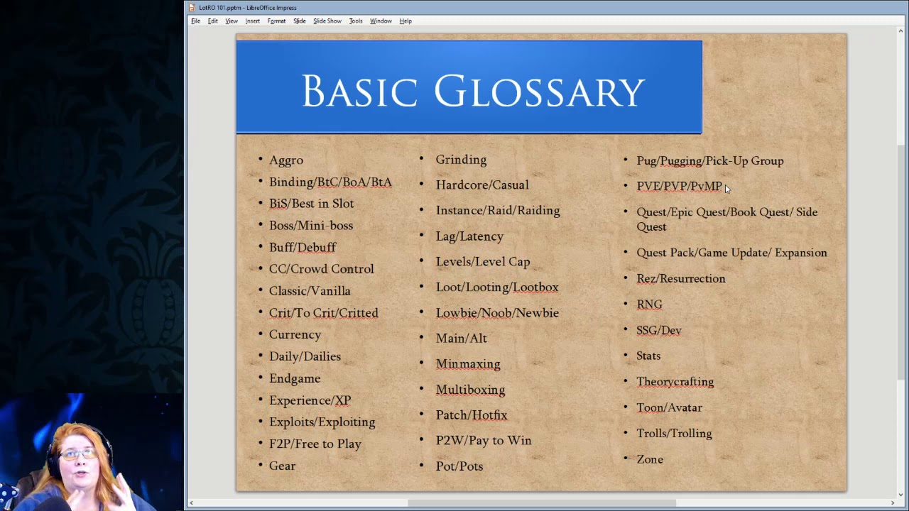Click the 'Stats' entry

pyautogui.click(x=648, y=356)
